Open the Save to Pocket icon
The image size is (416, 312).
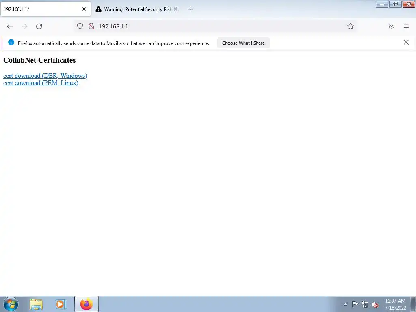[x=391, y=26]
